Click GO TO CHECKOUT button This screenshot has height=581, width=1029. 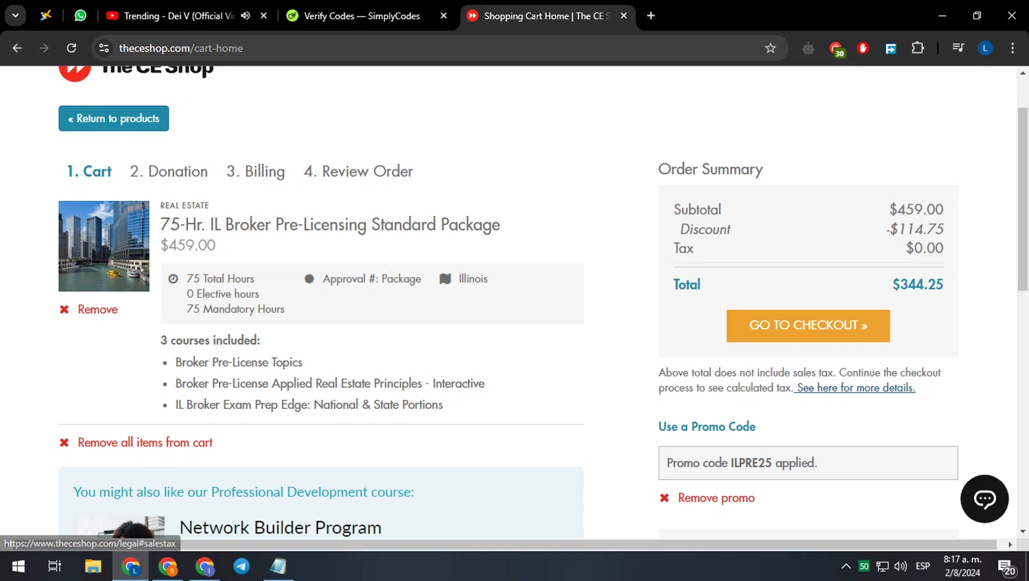tap(808, 326)
